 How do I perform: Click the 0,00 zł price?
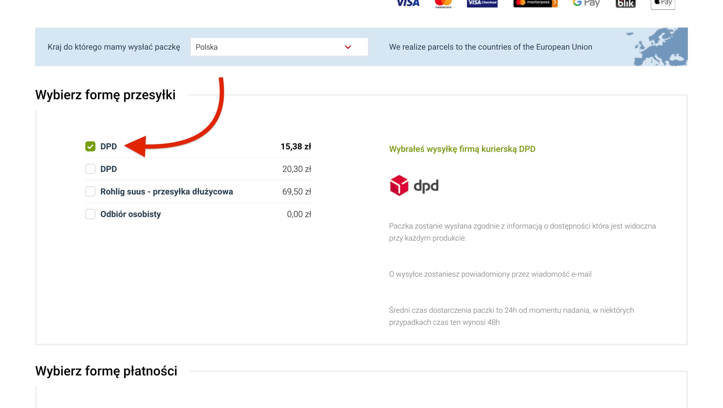[x=299, y=214]
